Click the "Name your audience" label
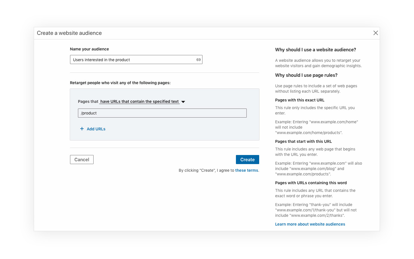 click(89, 49)
